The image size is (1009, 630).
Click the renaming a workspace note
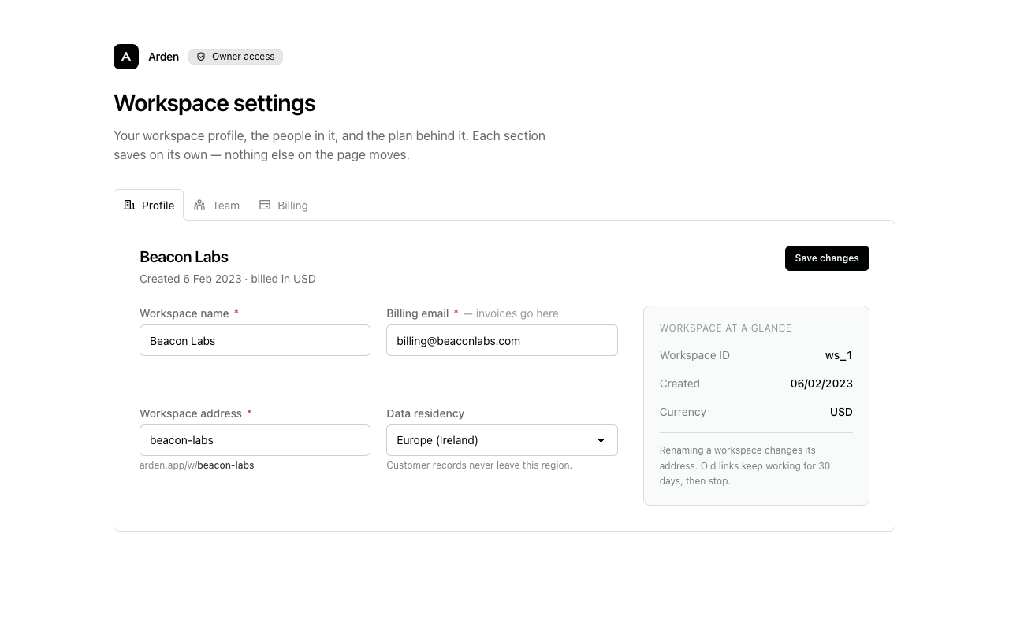pos(745,465)
